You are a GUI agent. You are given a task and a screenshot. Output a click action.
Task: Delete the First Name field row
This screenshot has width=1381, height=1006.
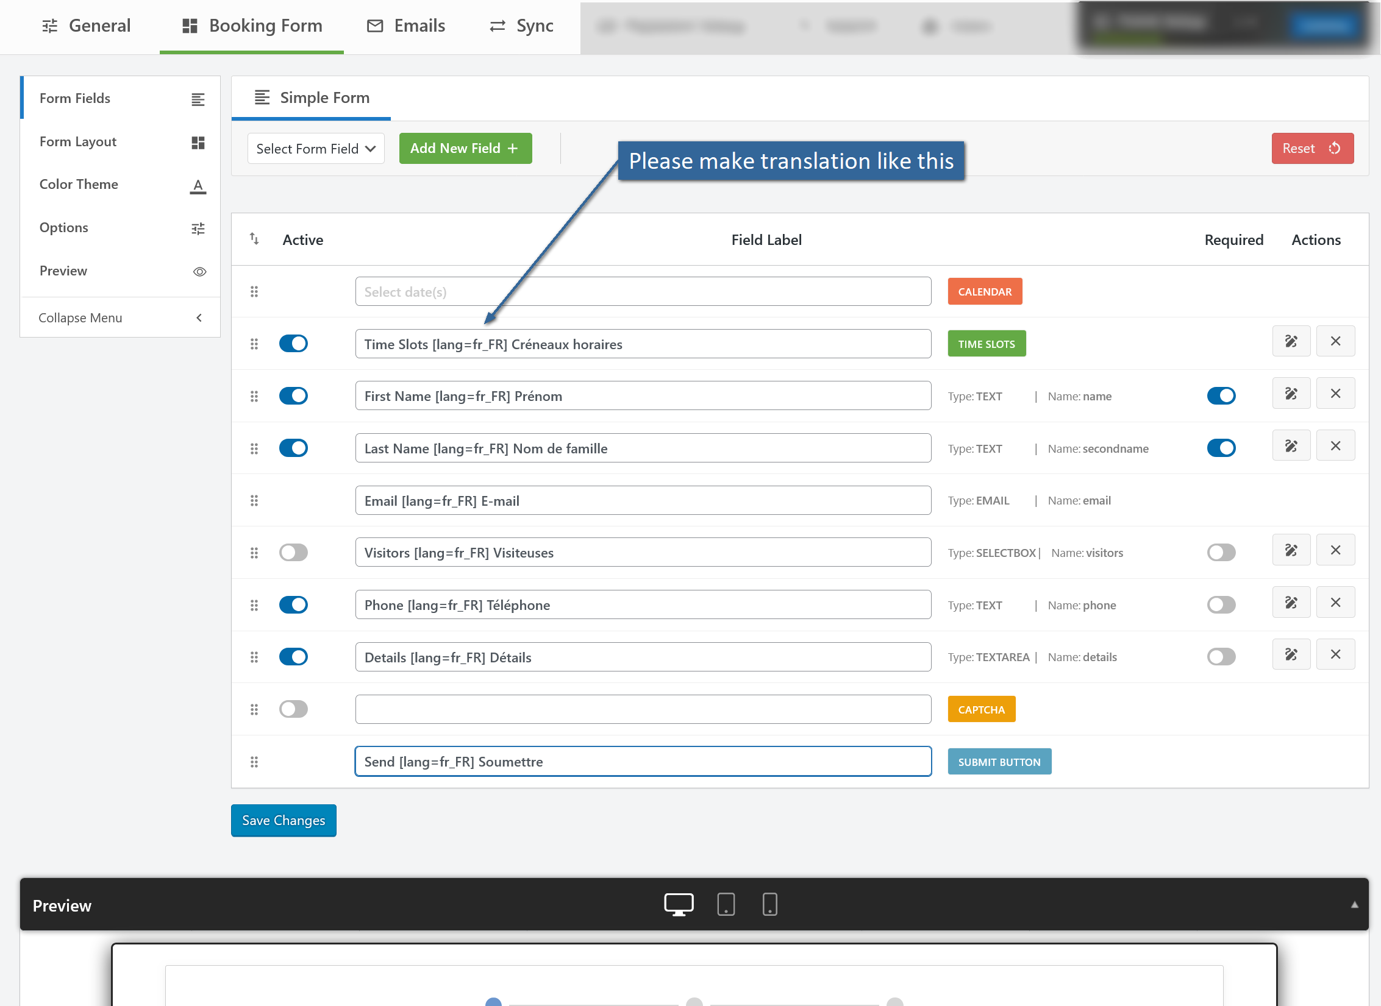coord(1335,394)
